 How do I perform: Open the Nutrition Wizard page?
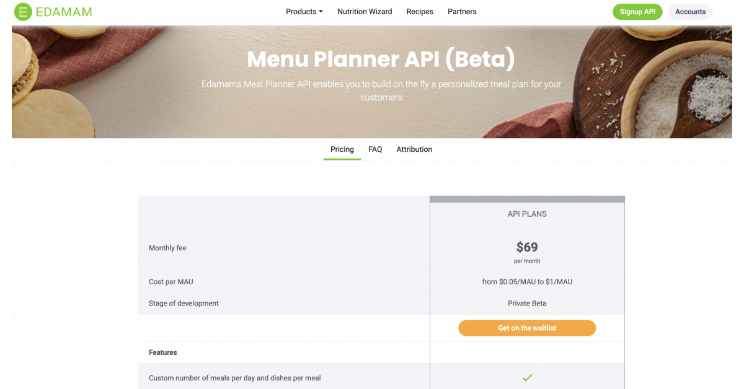(x=365, y=12)
